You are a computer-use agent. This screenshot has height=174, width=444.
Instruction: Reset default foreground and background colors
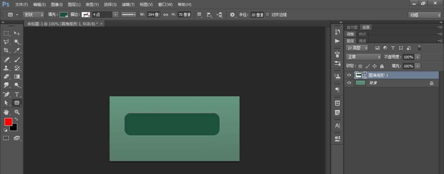(5, 130)
